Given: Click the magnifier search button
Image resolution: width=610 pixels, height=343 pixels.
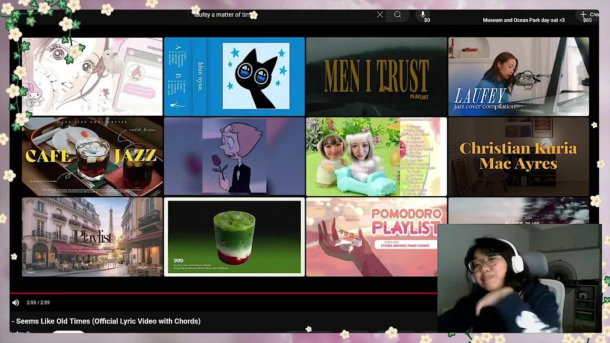Looking at the screenshot, I should click(x=397, y=15).
